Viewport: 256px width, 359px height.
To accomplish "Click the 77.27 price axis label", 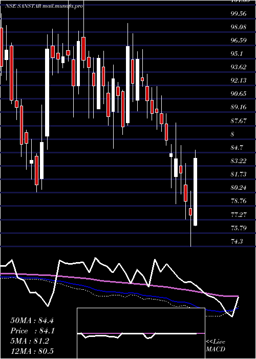I will pyautogui.click(x=239, y=214).
